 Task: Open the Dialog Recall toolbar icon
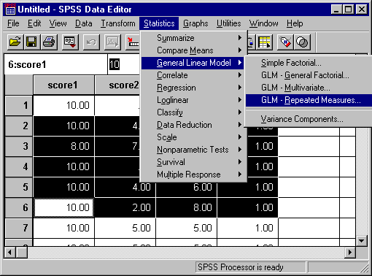pos(70,42)
